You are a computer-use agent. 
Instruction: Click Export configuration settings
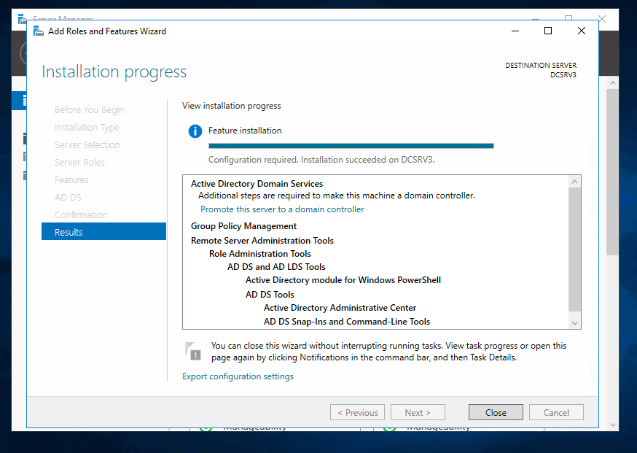pos(236,376)
